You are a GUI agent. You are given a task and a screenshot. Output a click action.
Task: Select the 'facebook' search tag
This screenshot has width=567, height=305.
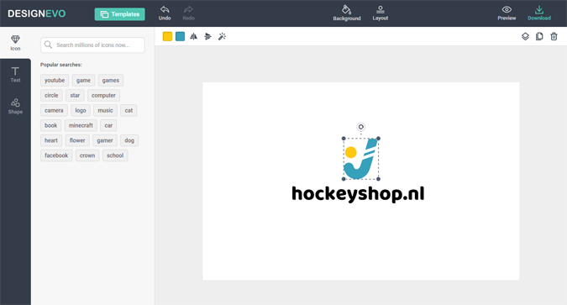(56, 155)
